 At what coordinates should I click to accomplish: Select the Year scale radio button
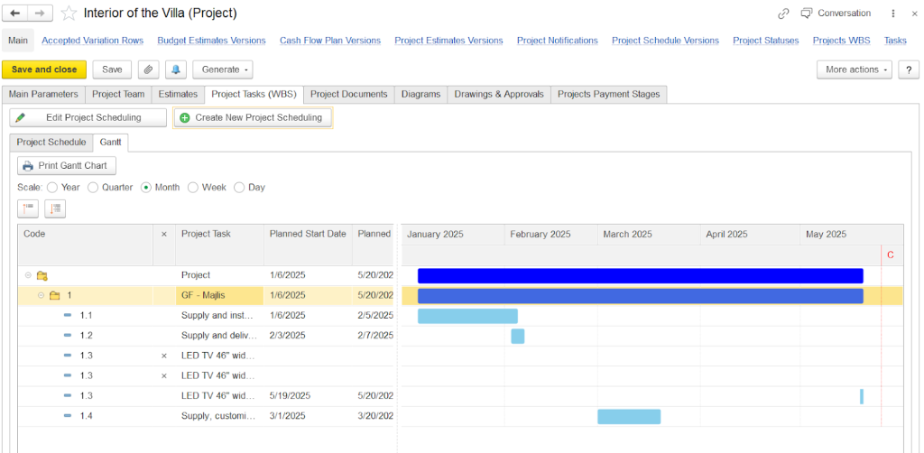pos(52,188)
